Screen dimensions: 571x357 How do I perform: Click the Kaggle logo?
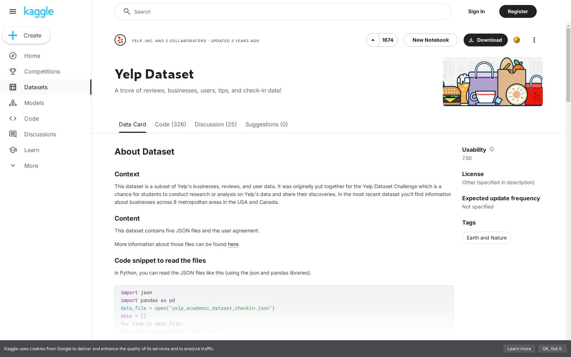[39, 12]
